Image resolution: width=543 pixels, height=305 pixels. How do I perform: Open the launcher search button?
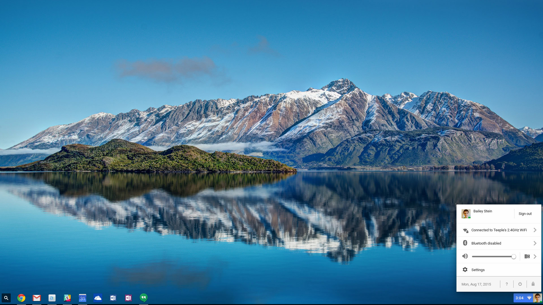tap(6, 298)
